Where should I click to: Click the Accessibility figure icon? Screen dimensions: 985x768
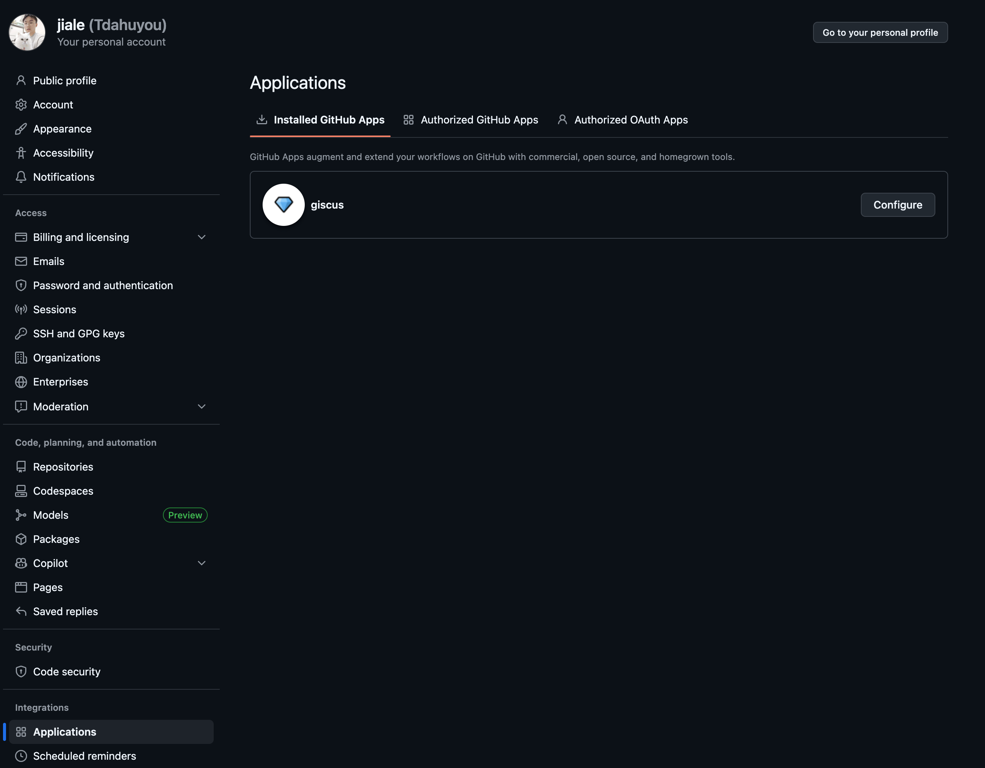(x=21, y=153)
